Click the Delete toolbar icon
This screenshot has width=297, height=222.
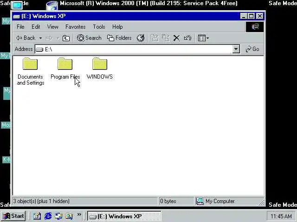tap(176, 38)
